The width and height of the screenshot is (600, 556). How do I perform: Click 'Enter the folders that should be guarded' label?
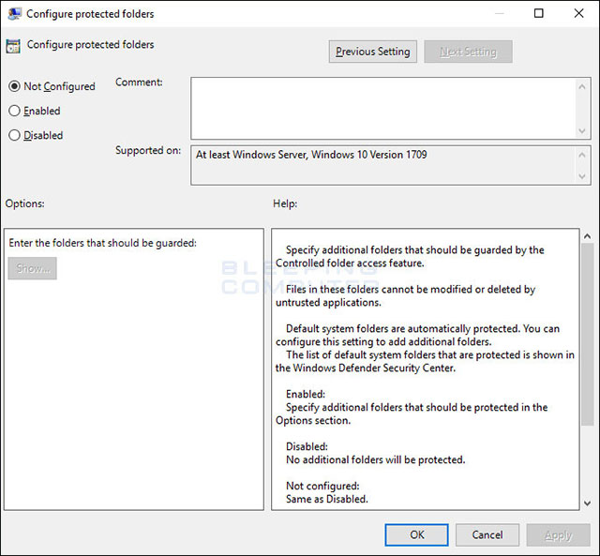tap(102, 243)
